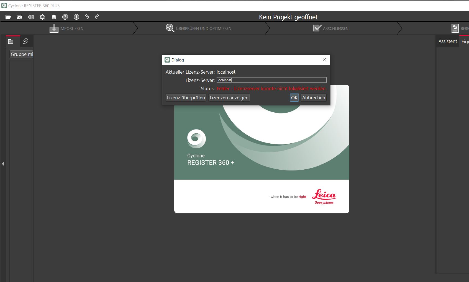Screen dimensions: 469x282
Task: Click Abbrechen in the dialog
Action: click(314, 98)
